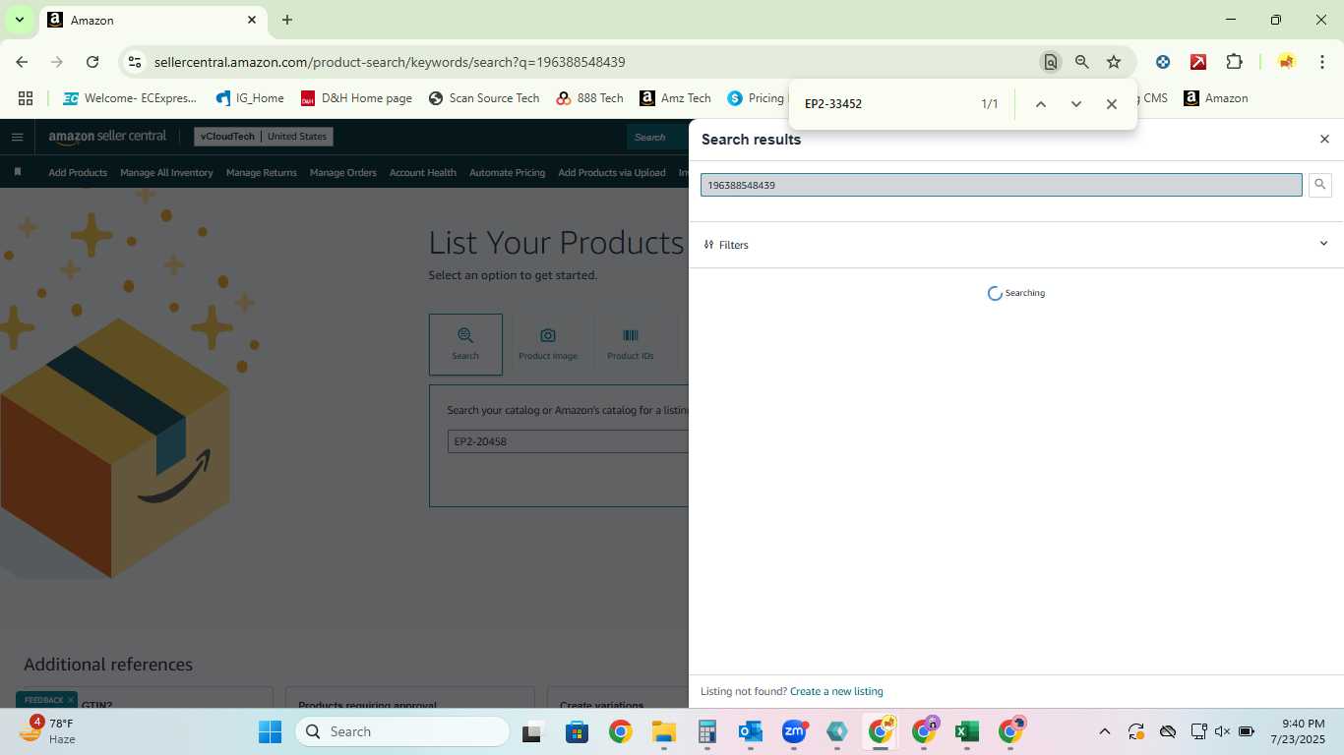The height and width of the screenshot is (755, 1344).
Task: Expand the Filters section chevron
Action: point(1323,244)
